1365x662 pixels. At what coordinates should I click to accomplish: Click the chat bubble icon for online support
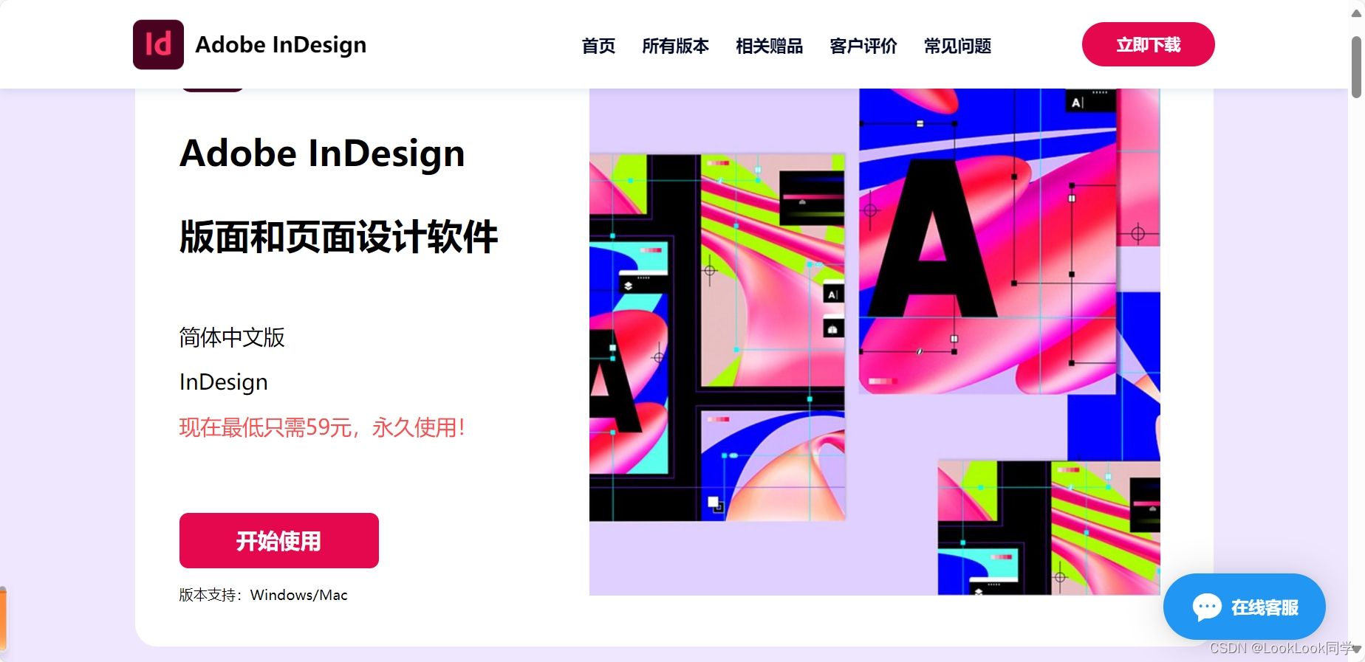pyautogui.click(x=1207, y=607)
